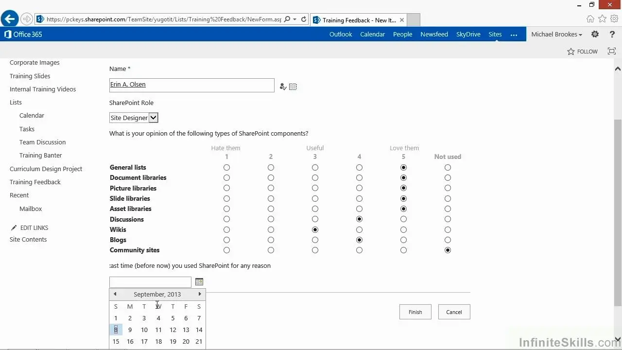
Task: Click the search magnifier in address bar
Action: (x=287, y=19)
